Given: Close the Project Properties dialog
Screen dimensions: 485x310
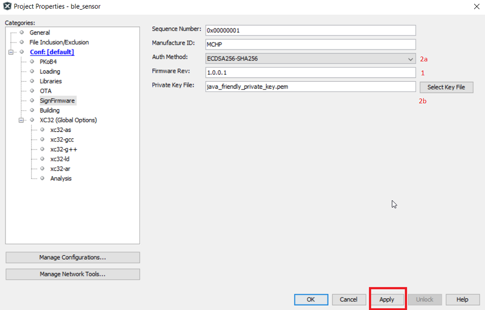Looking at the screenshot, I should tap(476, 6).
